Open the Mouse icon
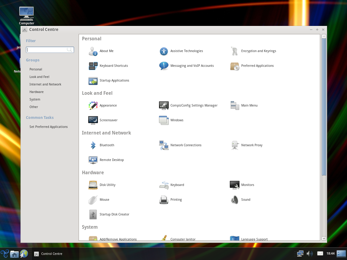This screenshot has height=260, width=347. click(x=93, y=200)
